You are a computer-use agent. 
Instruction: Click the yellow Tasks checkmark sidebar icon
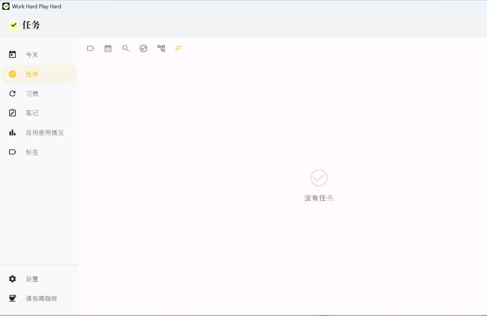(12, 74)
